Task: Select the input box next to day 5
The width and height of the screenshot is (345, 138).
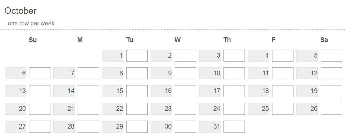Action: coord(331,55)
